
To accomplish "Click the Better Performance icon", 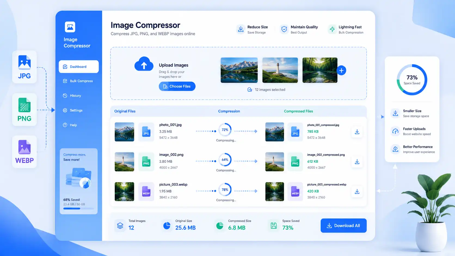I will pos(395,149).
